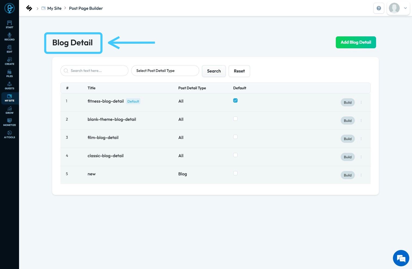Viewport: 412px width, 269px height.
Task: Open the Record section in sidebar
Action: point(10,37)
